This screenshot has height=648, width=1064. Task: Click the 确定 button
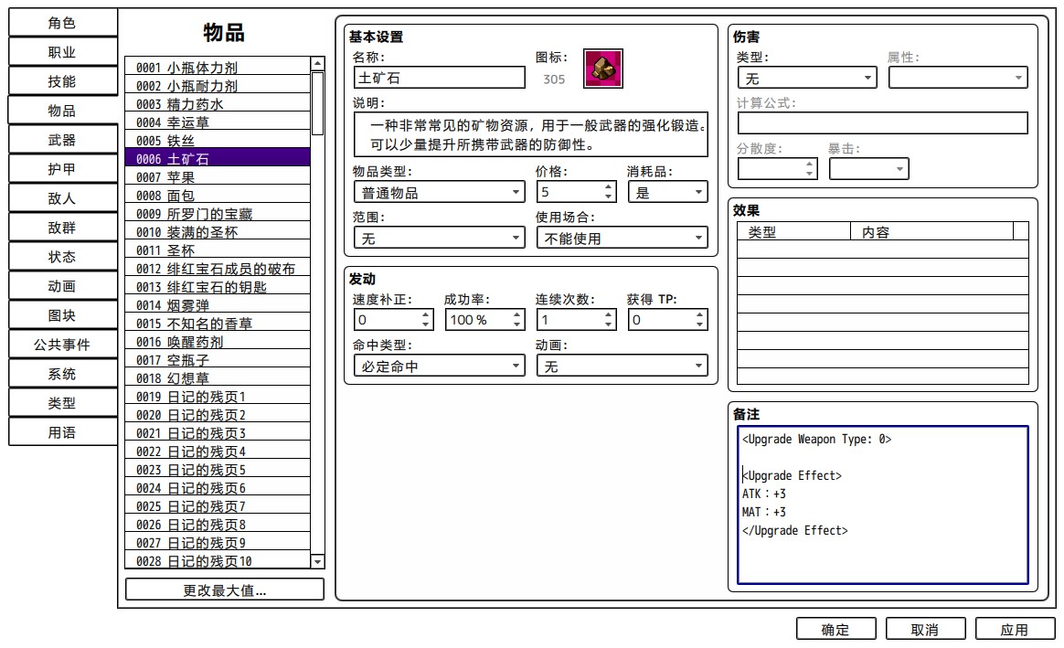pos(835,630)
